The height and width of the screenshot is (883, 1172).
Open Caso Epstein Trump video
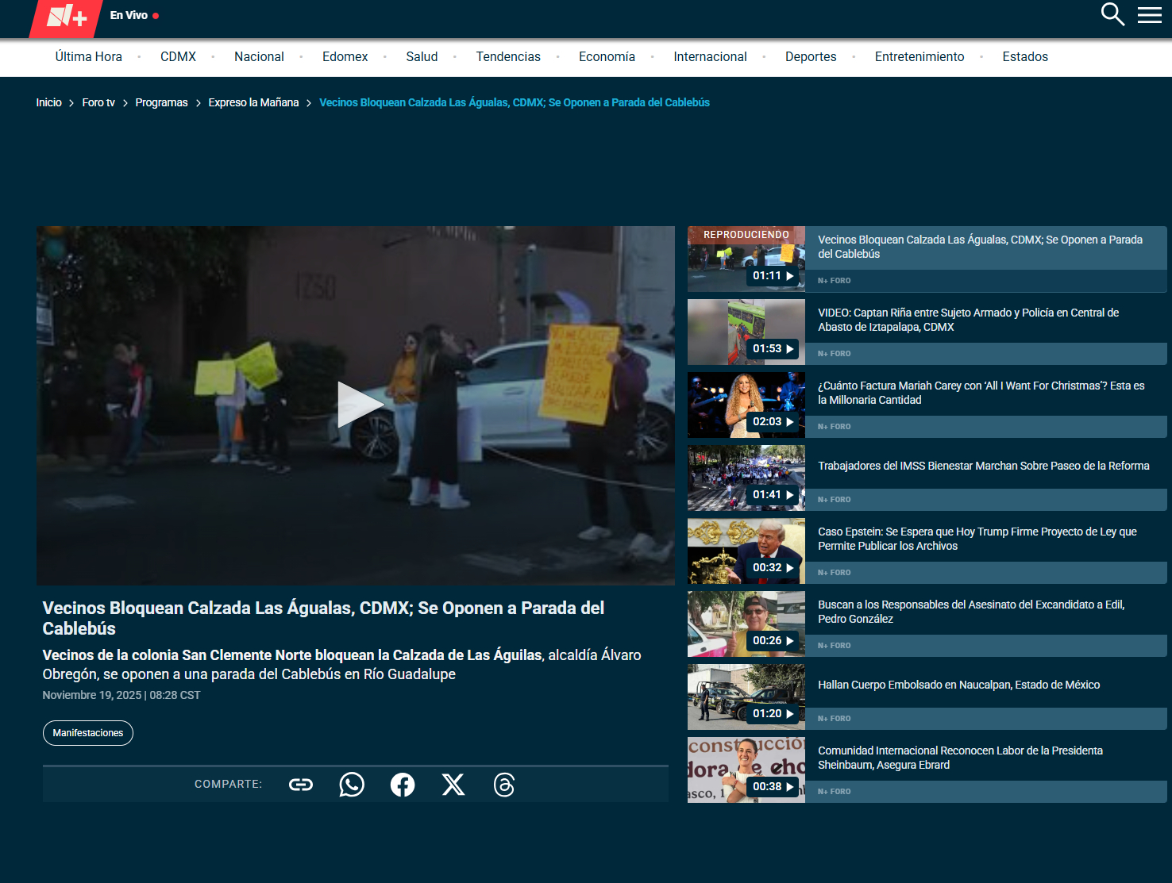tap(977, 539)
